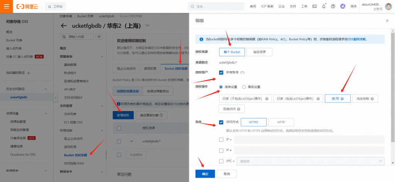Image resolution: width=395 pixels, height=182 pixels.
Task: Click the top search input field
Action: [216, 7]
